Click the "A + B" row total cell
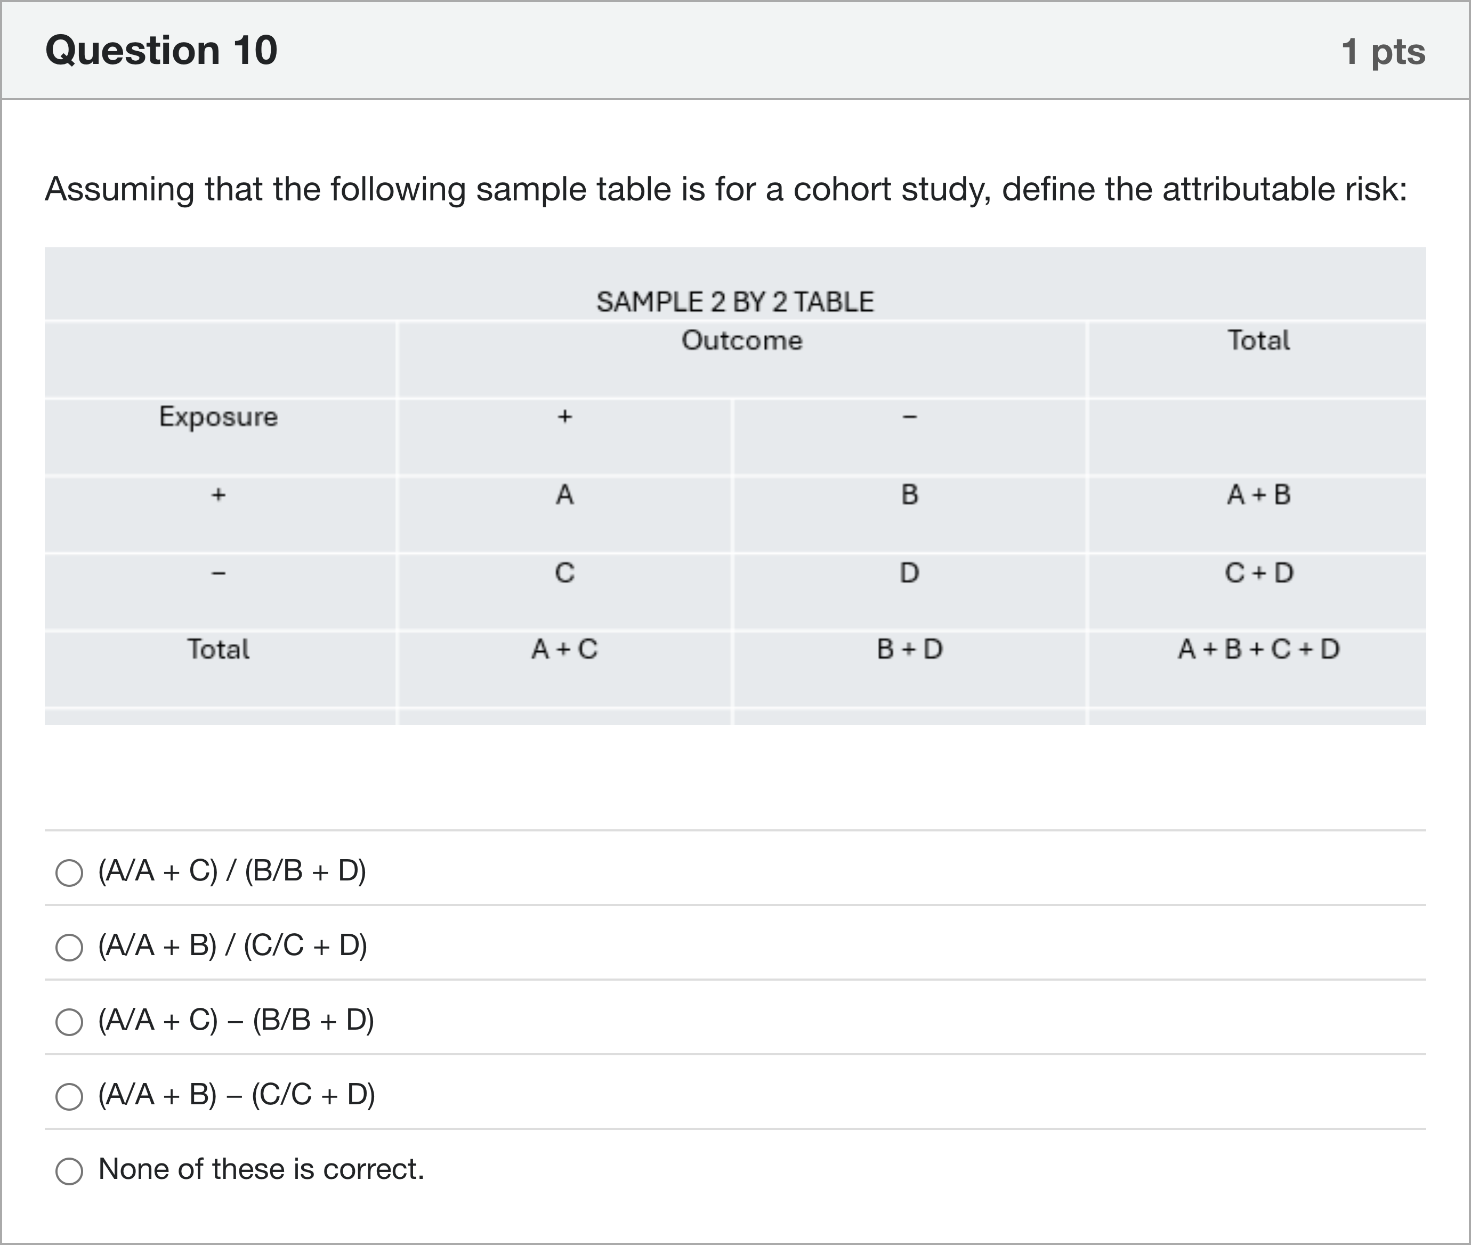1471x1245 pixels. 1258,495
